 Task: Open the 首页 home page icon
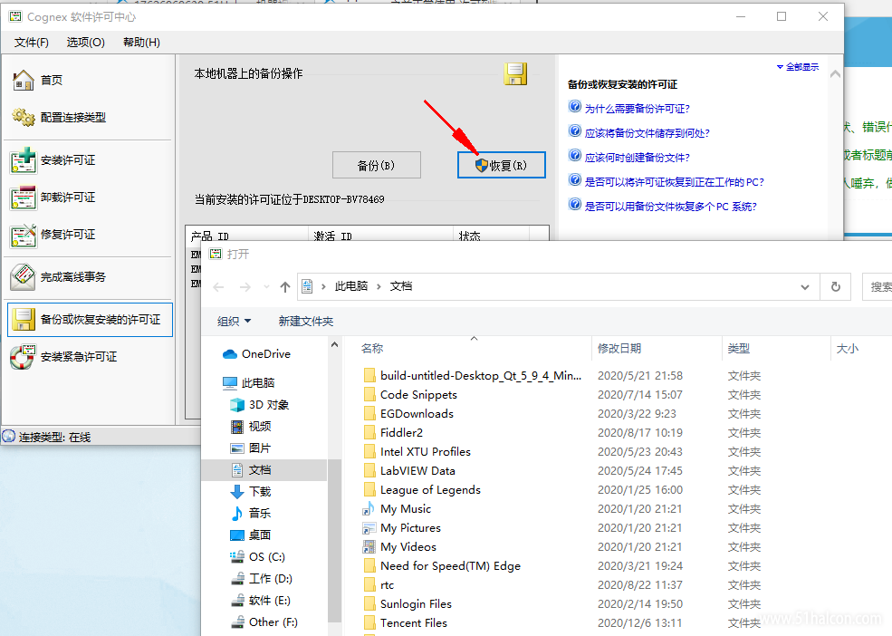coord(24,81)
